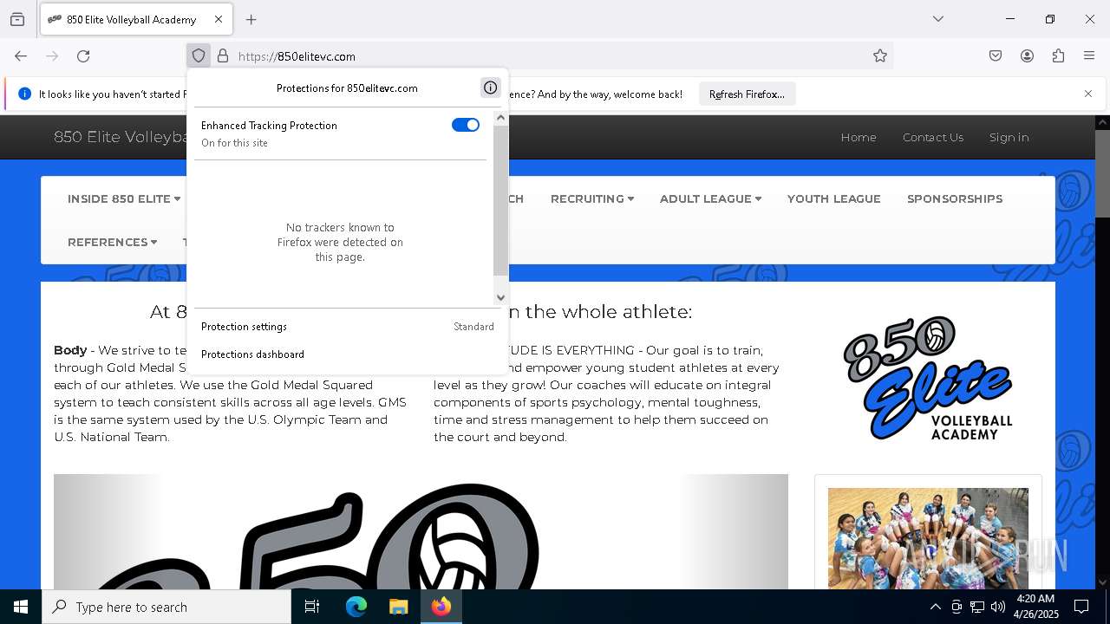Image resolution: width=1110 pixels, height=624 pixels.
Task: Click the protections panel scroll up arrow
Action: (x=500, y=118)
